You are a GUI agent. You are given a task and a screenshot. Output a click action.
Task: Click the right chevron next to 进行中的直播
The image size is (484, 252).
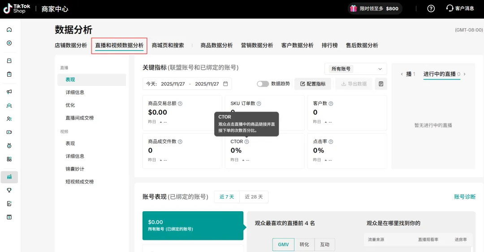[x=465, y=74]
